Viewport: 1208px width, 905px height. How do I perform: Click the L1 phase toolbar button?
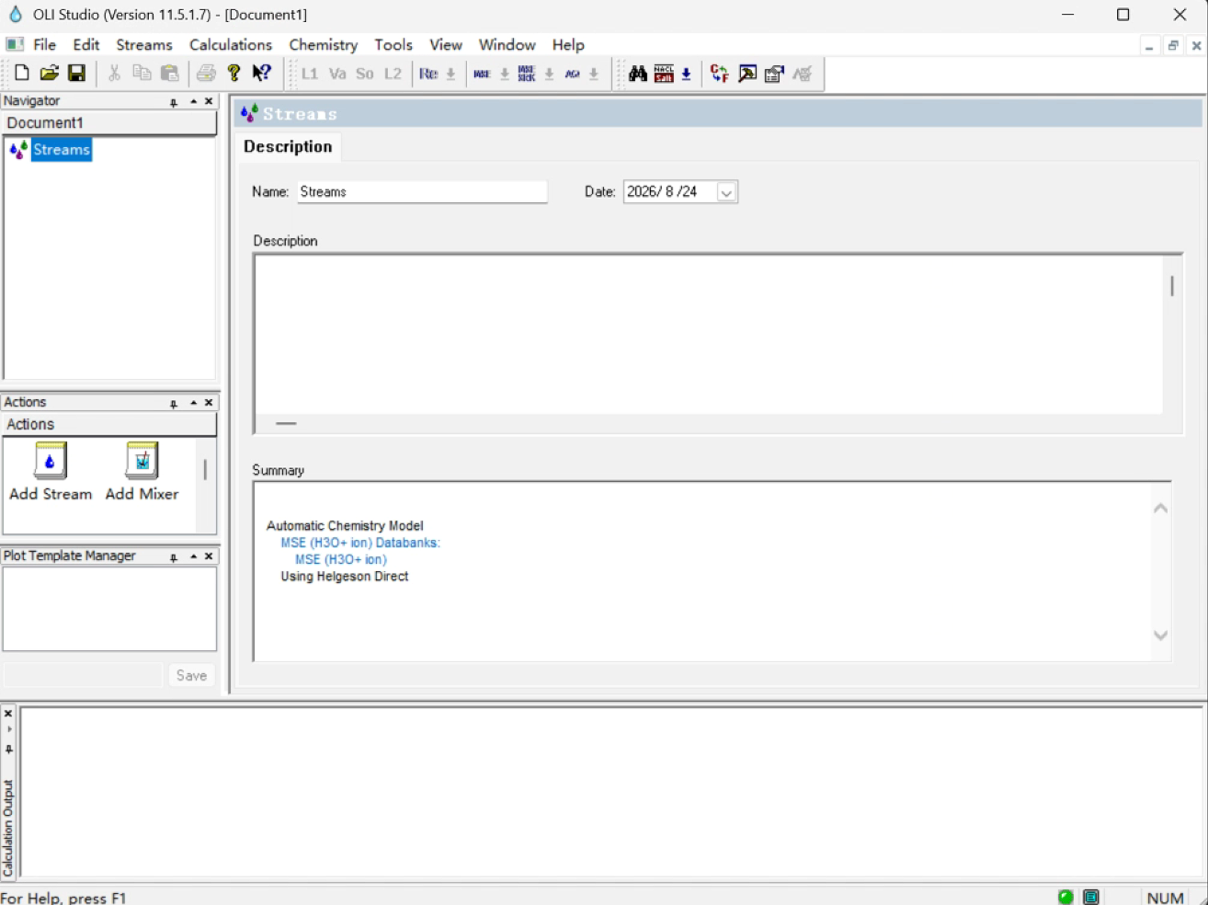310,74
